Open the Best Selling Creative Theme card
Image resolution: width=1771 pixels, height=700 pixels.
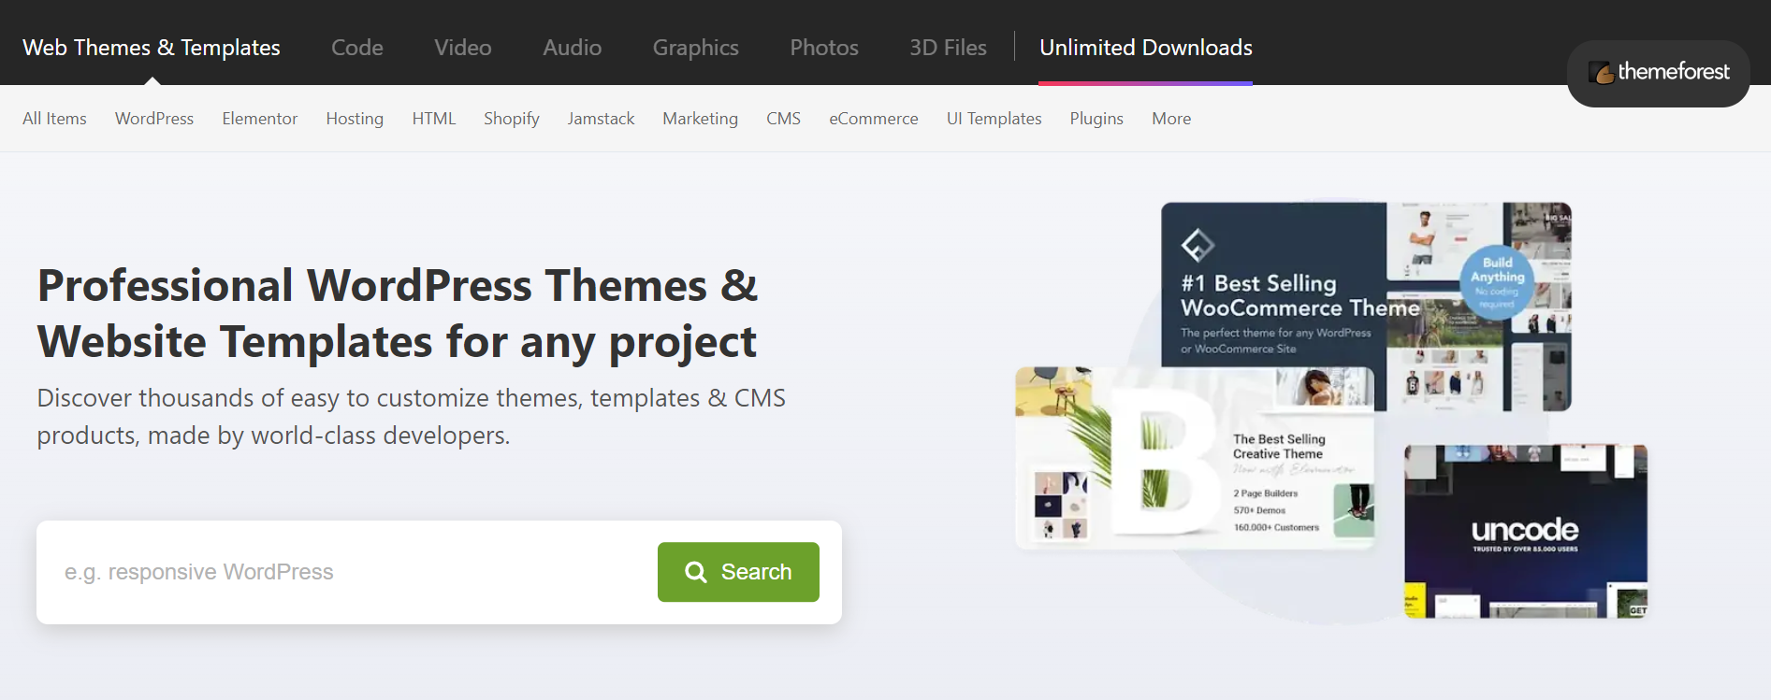tap(1194, 458)
